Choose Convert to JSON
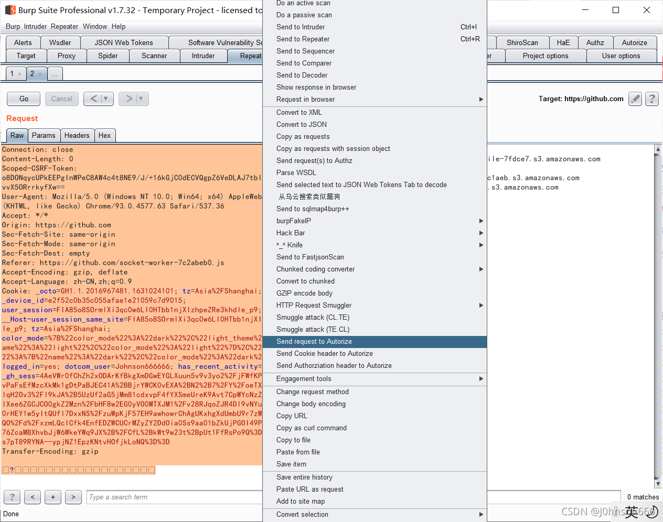The width and height of the screenshot is (663, 522). (x=375, y=125)
